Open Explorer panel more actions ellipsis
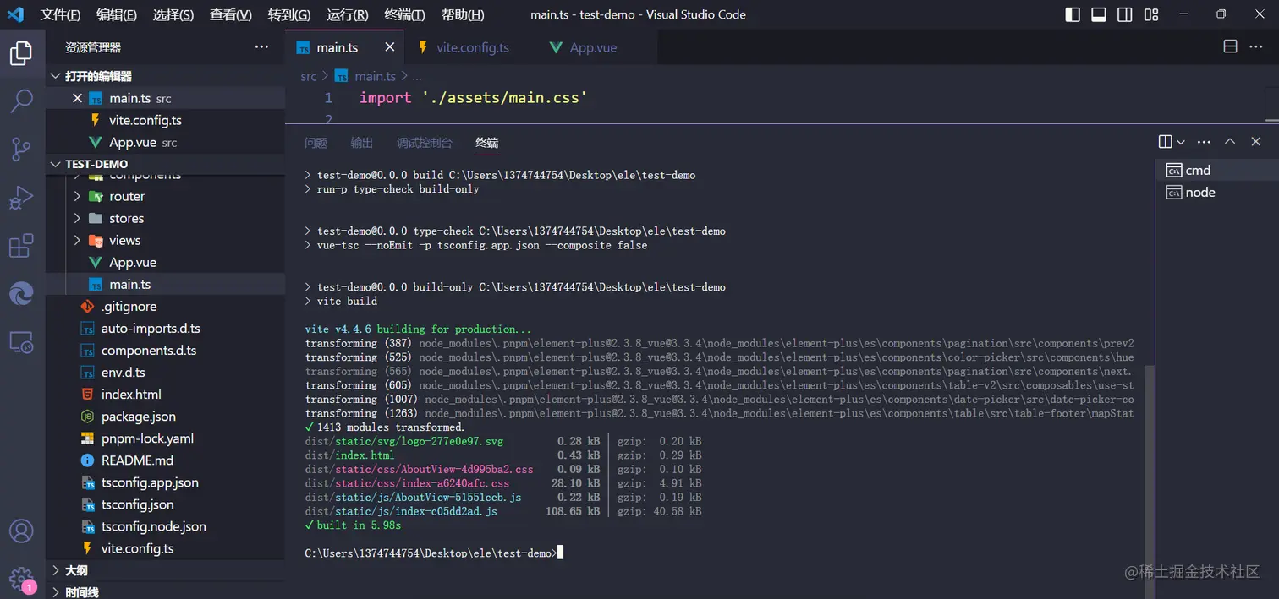 [261, 47]
